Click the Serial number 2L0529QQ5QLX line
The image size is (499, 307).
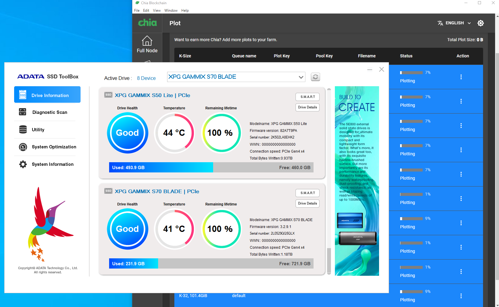(272, 233)
